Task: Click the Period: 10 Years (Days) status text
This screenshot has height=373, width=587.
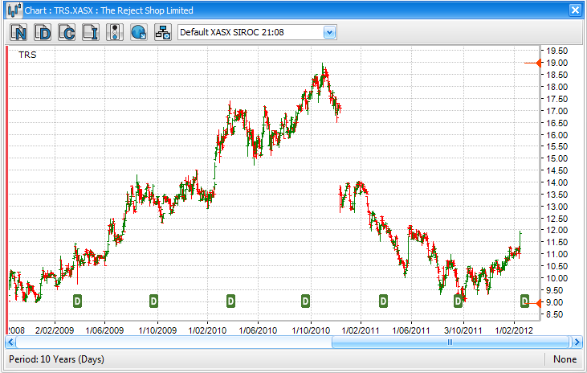Action: (56, 359)
